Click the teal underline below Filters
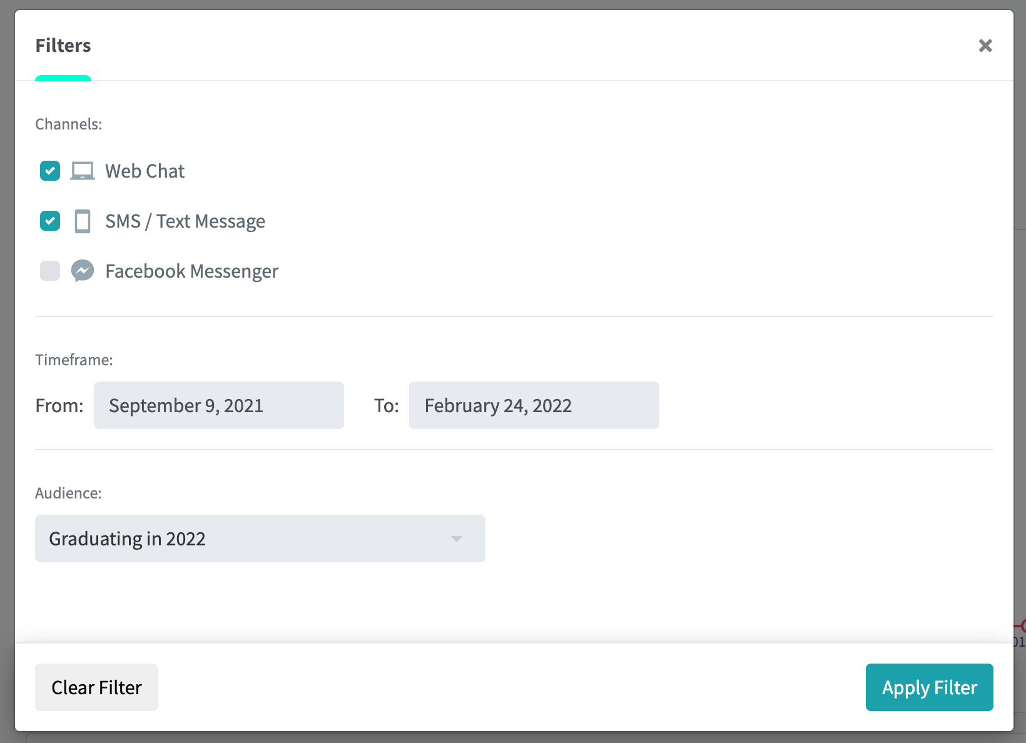1026x743 pixels. point(63,78)
